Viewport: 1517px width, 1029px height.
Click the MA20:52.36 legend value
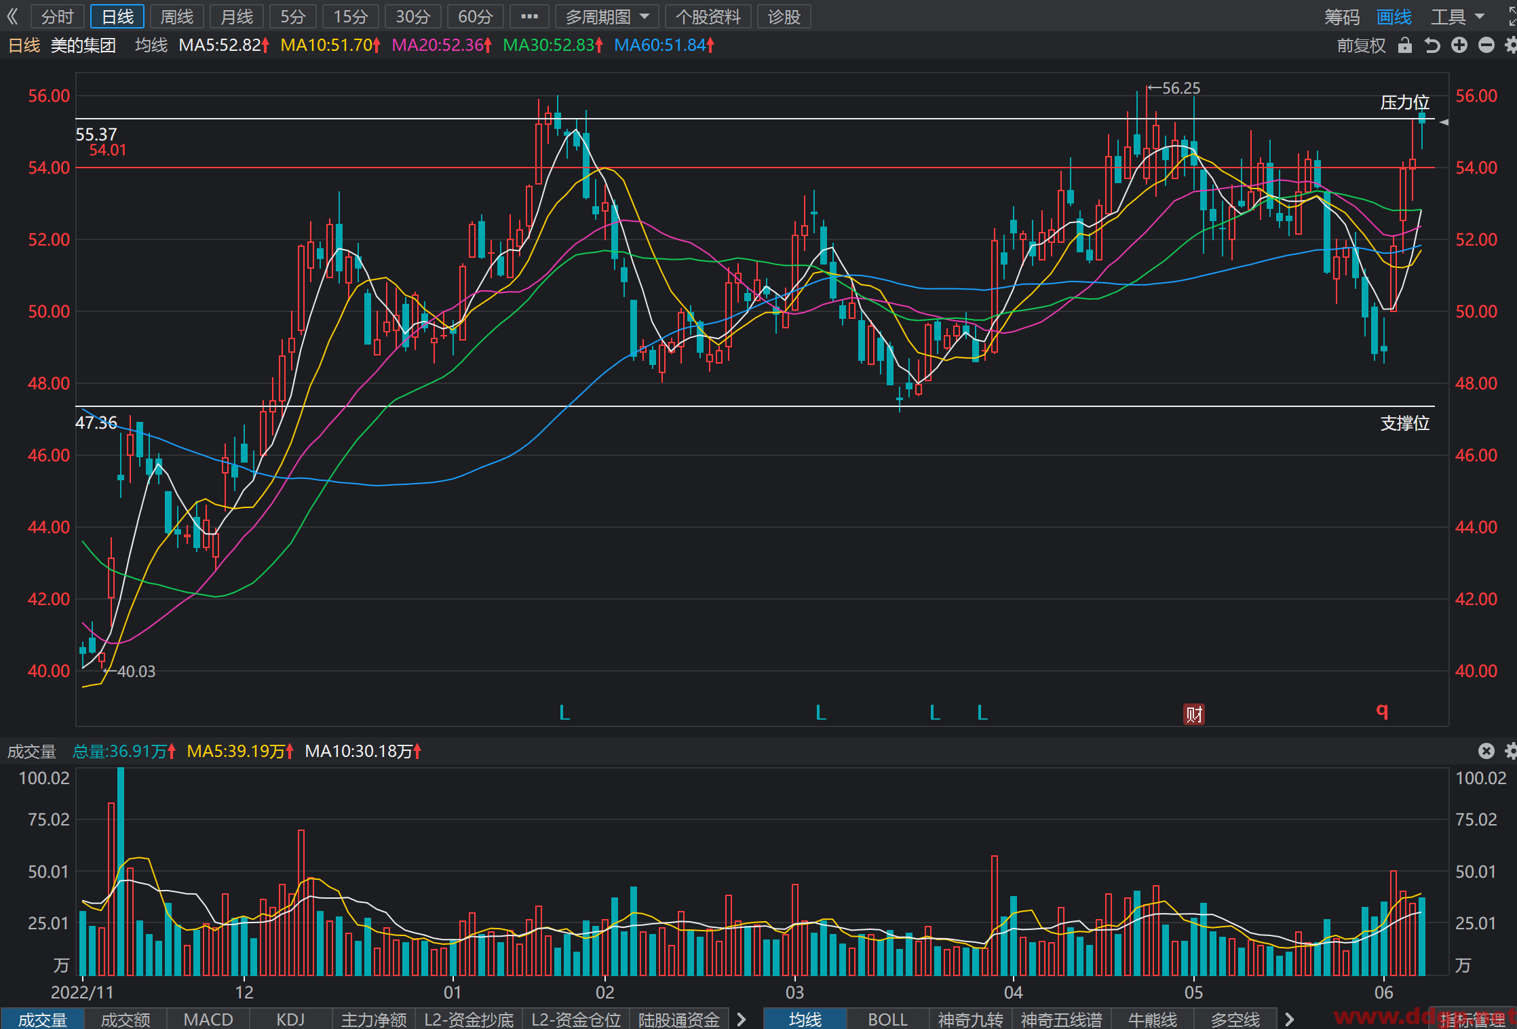pyautogui.click(x=442, y=45)
